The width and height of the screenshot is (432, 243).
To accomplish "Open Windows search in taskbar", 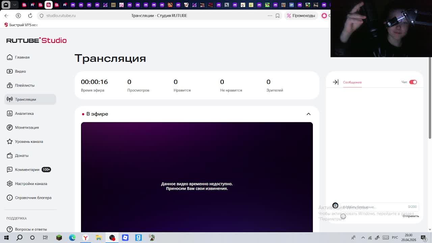I will click(x=20, y=238).
